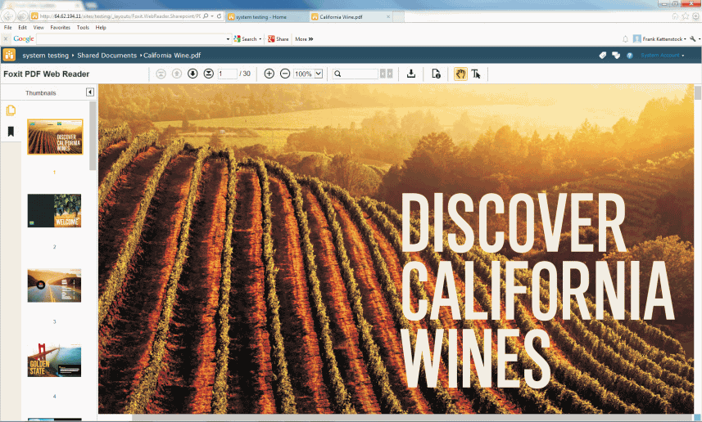Find previous search result arrow
The image size is (702, 422).
coord(383,74)
